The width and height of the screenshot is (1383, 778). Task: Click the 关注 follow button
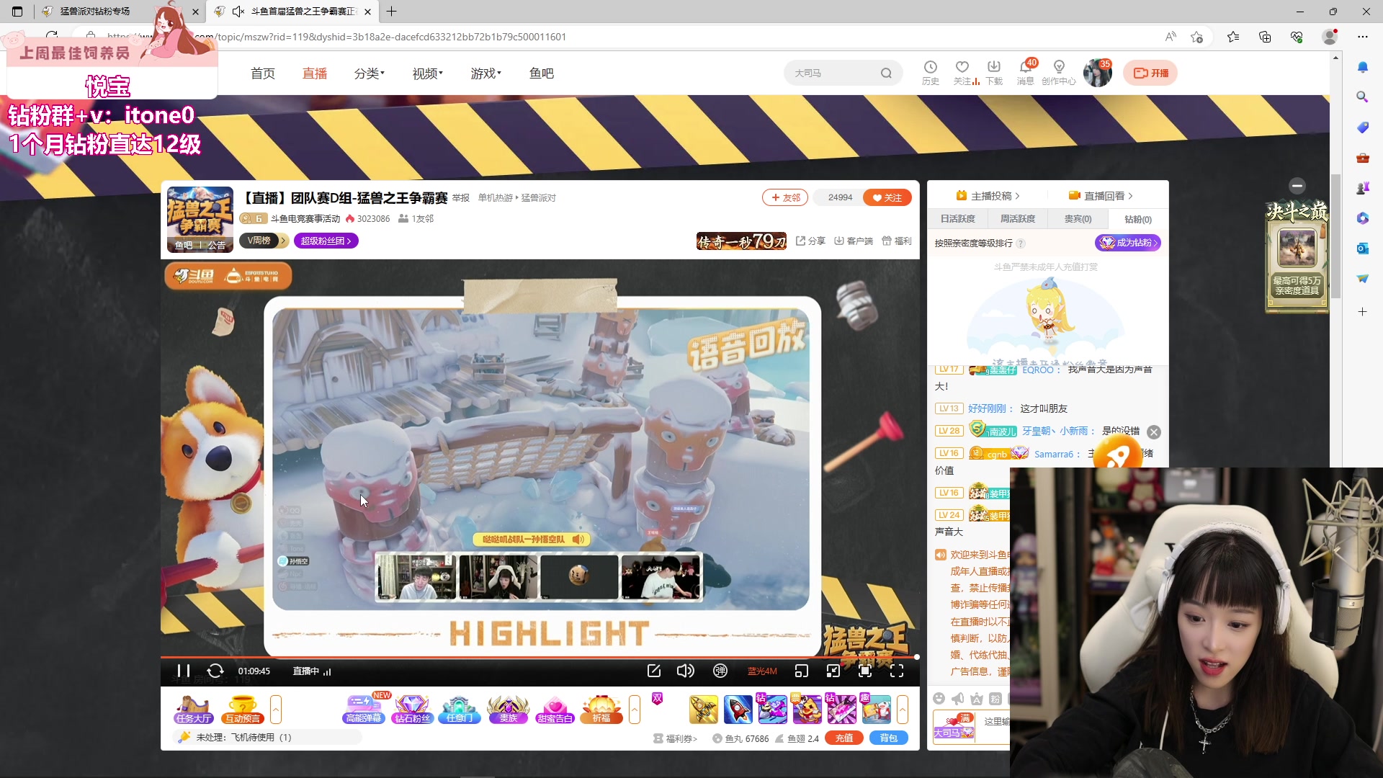(x=887, y=197)
